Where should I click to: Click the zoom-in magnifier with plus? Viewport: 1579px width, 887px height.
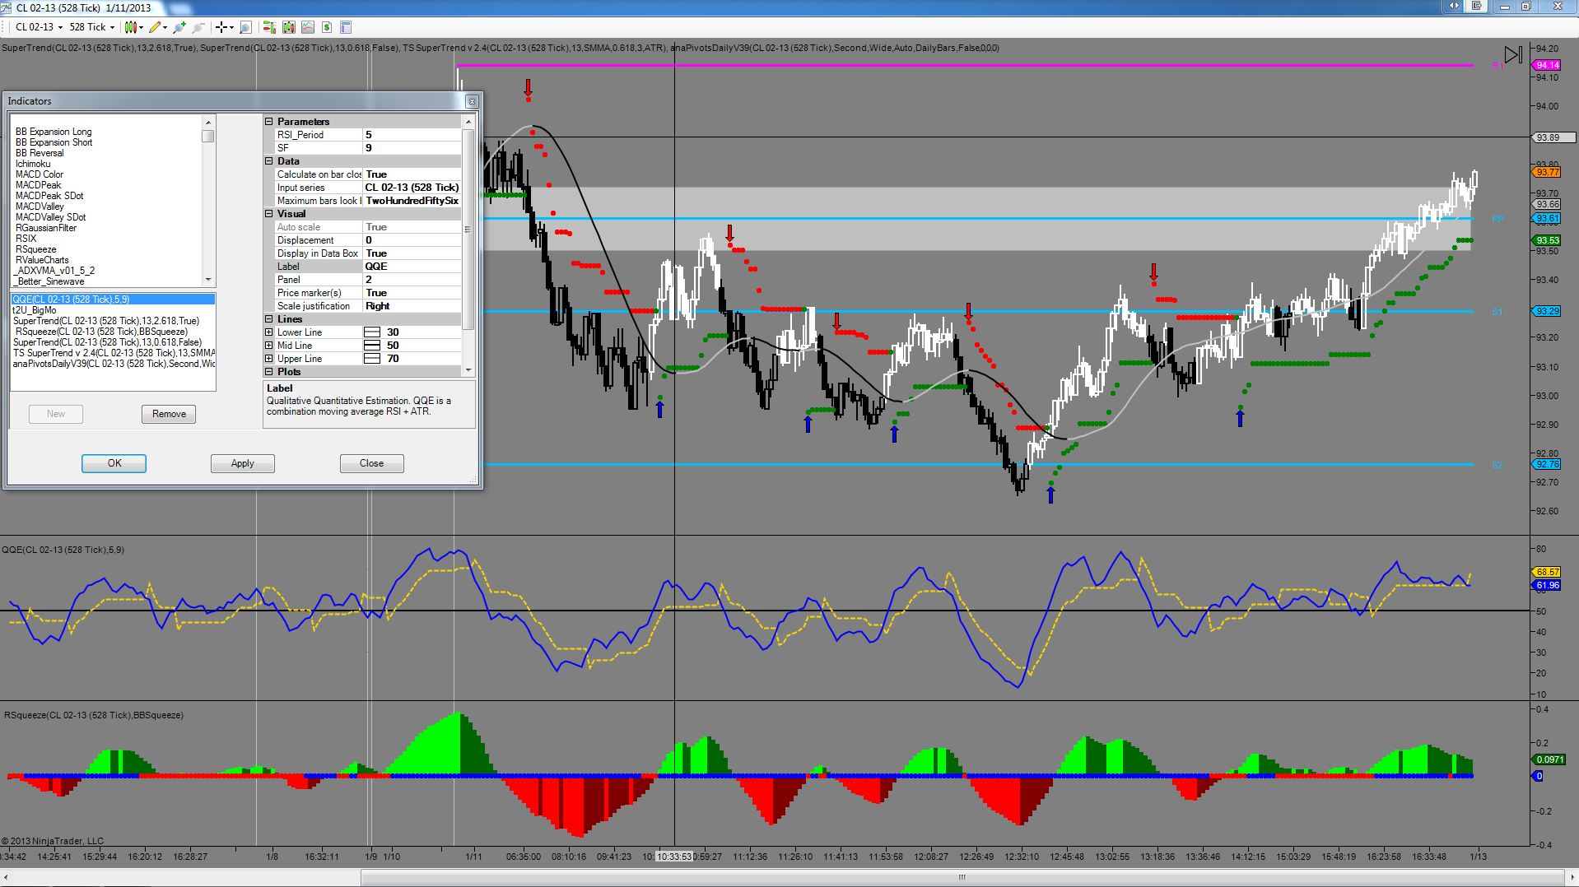(179, 27)
